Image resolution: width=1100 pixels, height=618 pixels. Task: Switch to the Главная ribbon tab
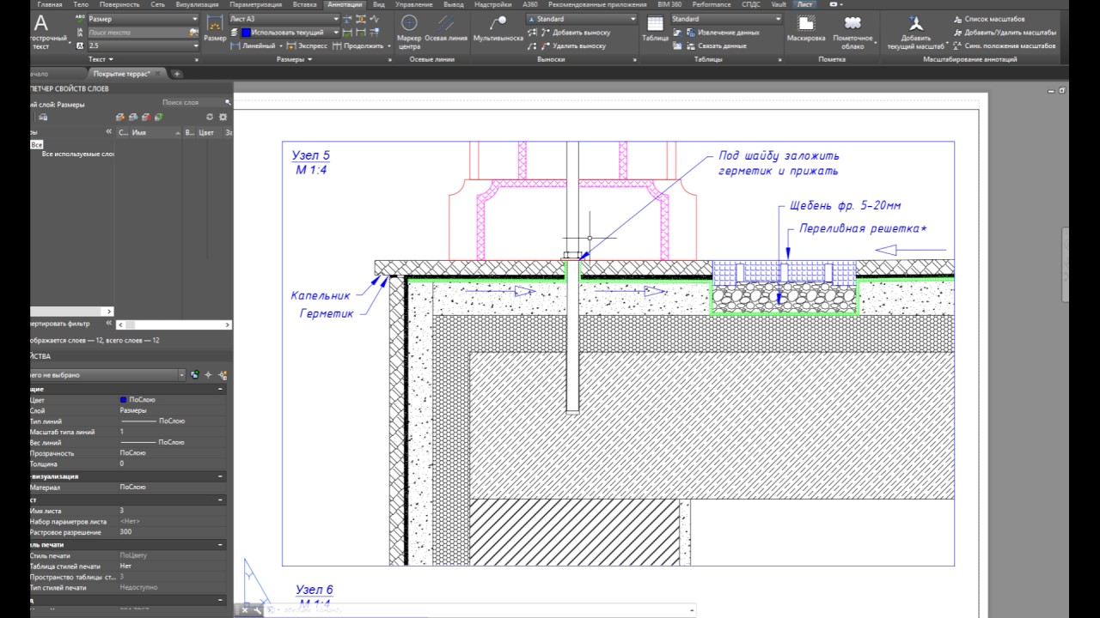pos(50,4)
